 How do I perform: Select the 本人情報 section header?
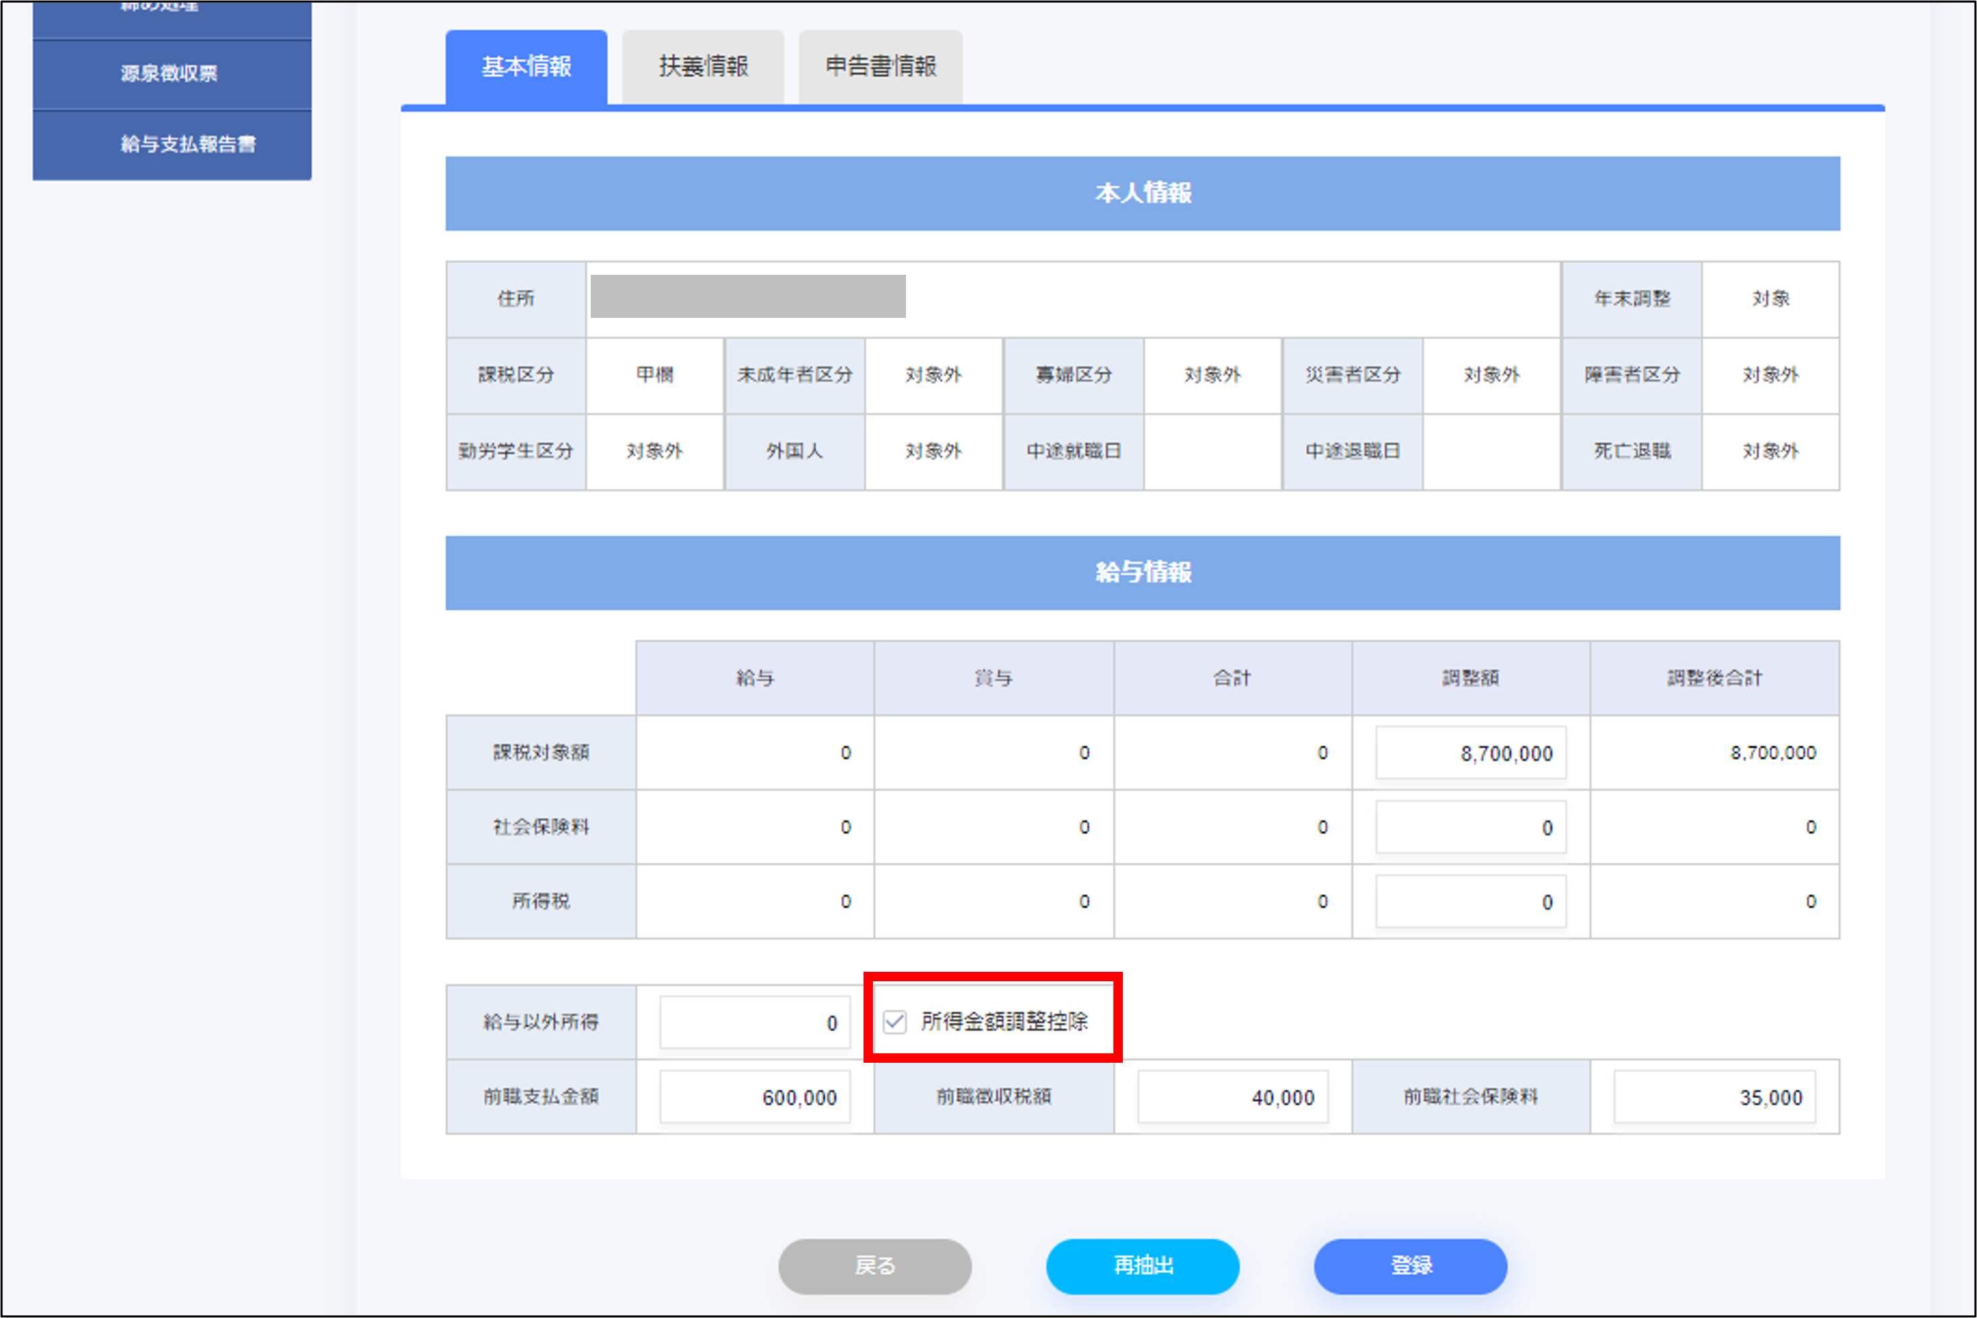click(1143, 193)
